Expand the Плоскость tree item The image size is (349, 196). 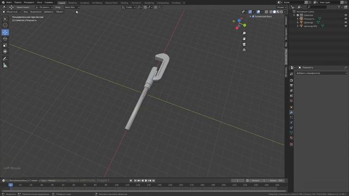[298, 19]
